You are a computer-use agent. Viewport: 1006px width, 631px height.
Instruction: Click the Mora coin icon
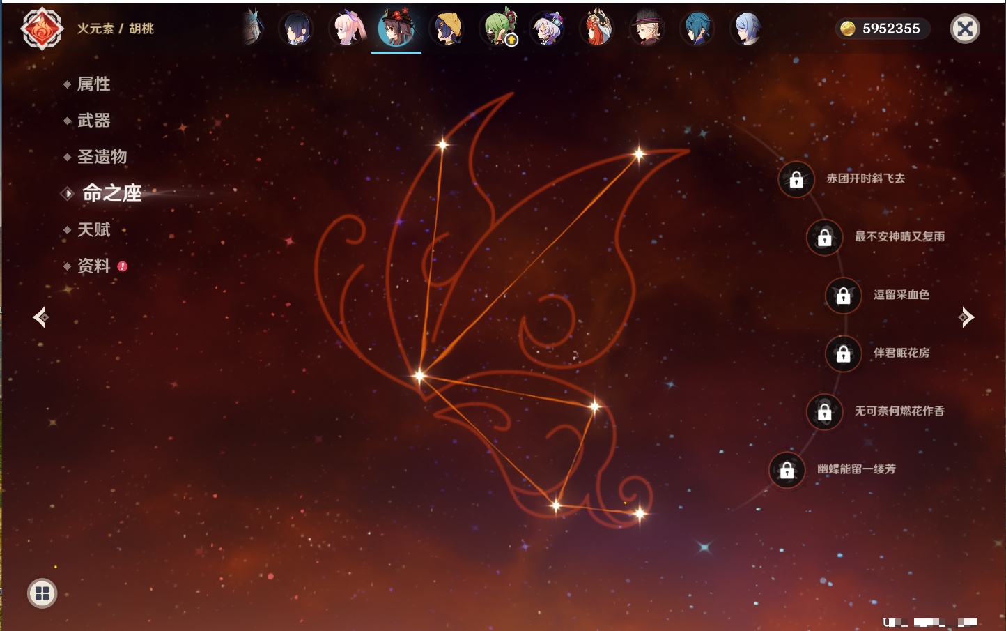[x=847, y=29]
